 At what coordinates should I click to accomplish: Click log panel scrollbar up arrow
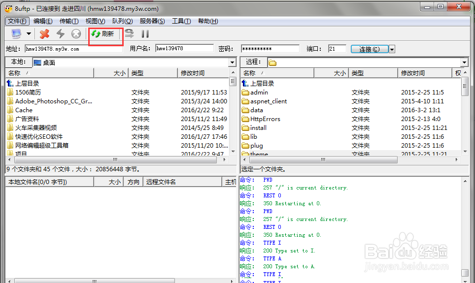click(x=465, y=181)
